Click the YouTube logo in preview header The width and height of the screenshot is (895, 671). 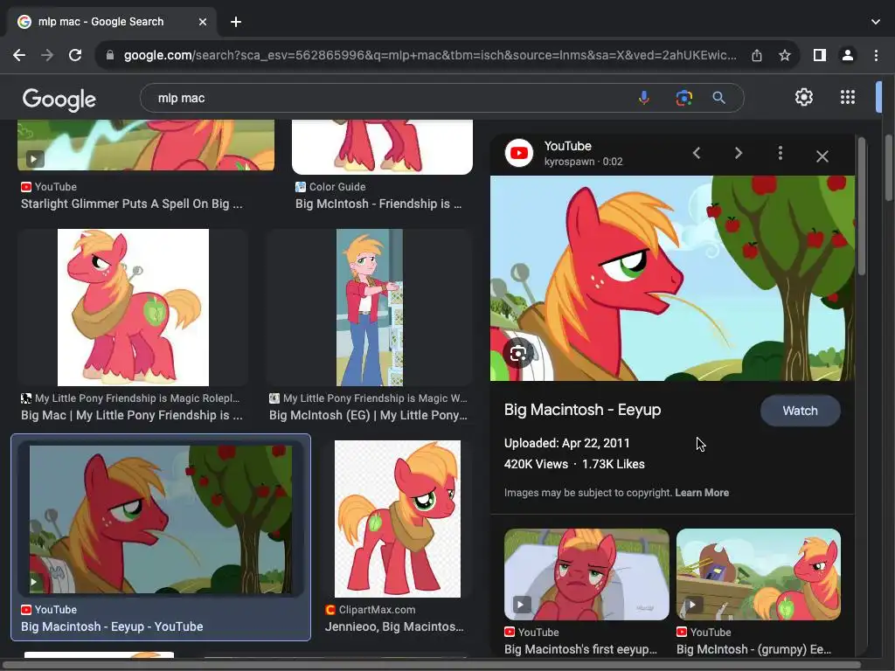coord(519,153)
